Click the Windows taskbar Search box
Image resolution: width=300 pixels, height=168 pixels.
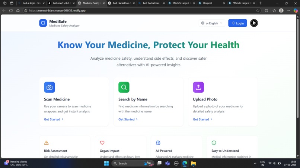(133, 164)
